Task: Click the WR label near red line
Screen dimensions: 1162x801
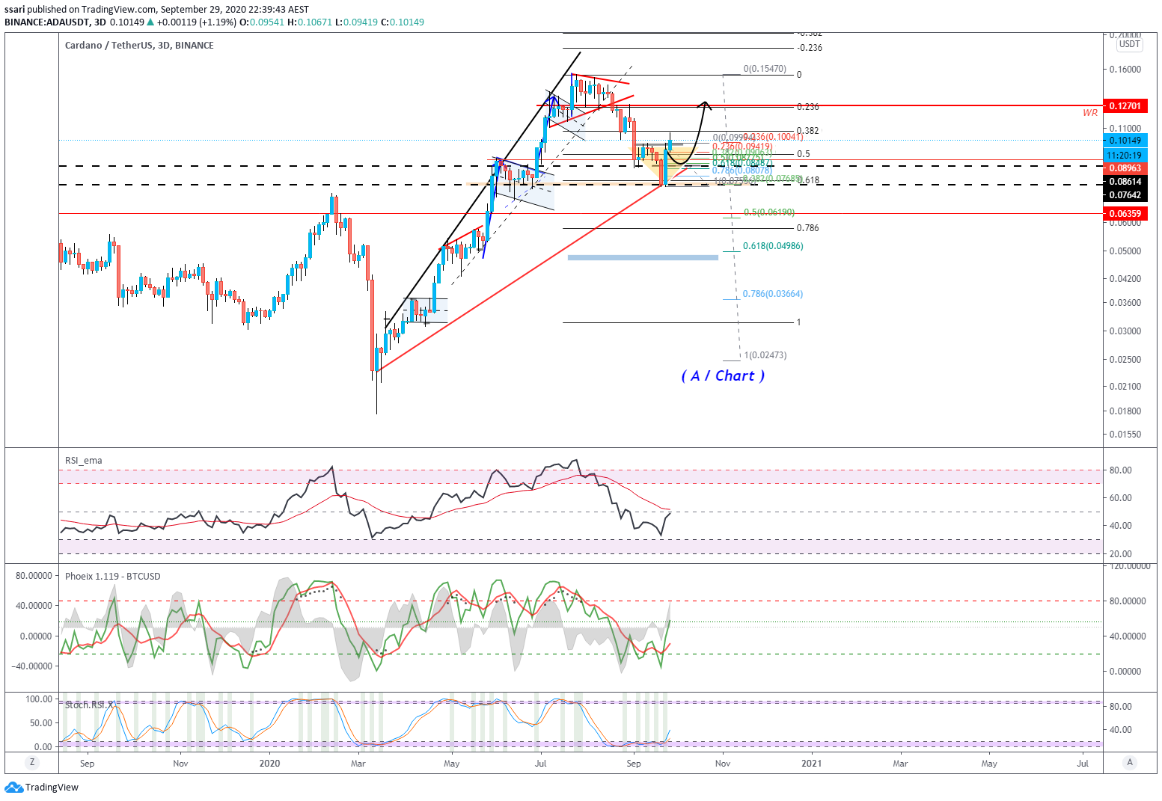Action: (x=1090, y=113)
